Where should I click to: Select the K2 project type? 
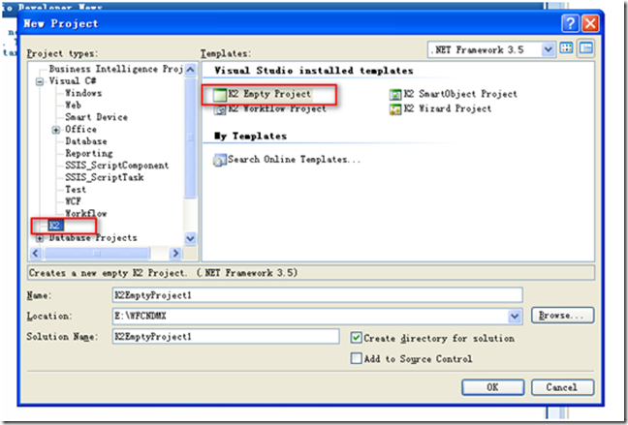[x=55, y=226]
